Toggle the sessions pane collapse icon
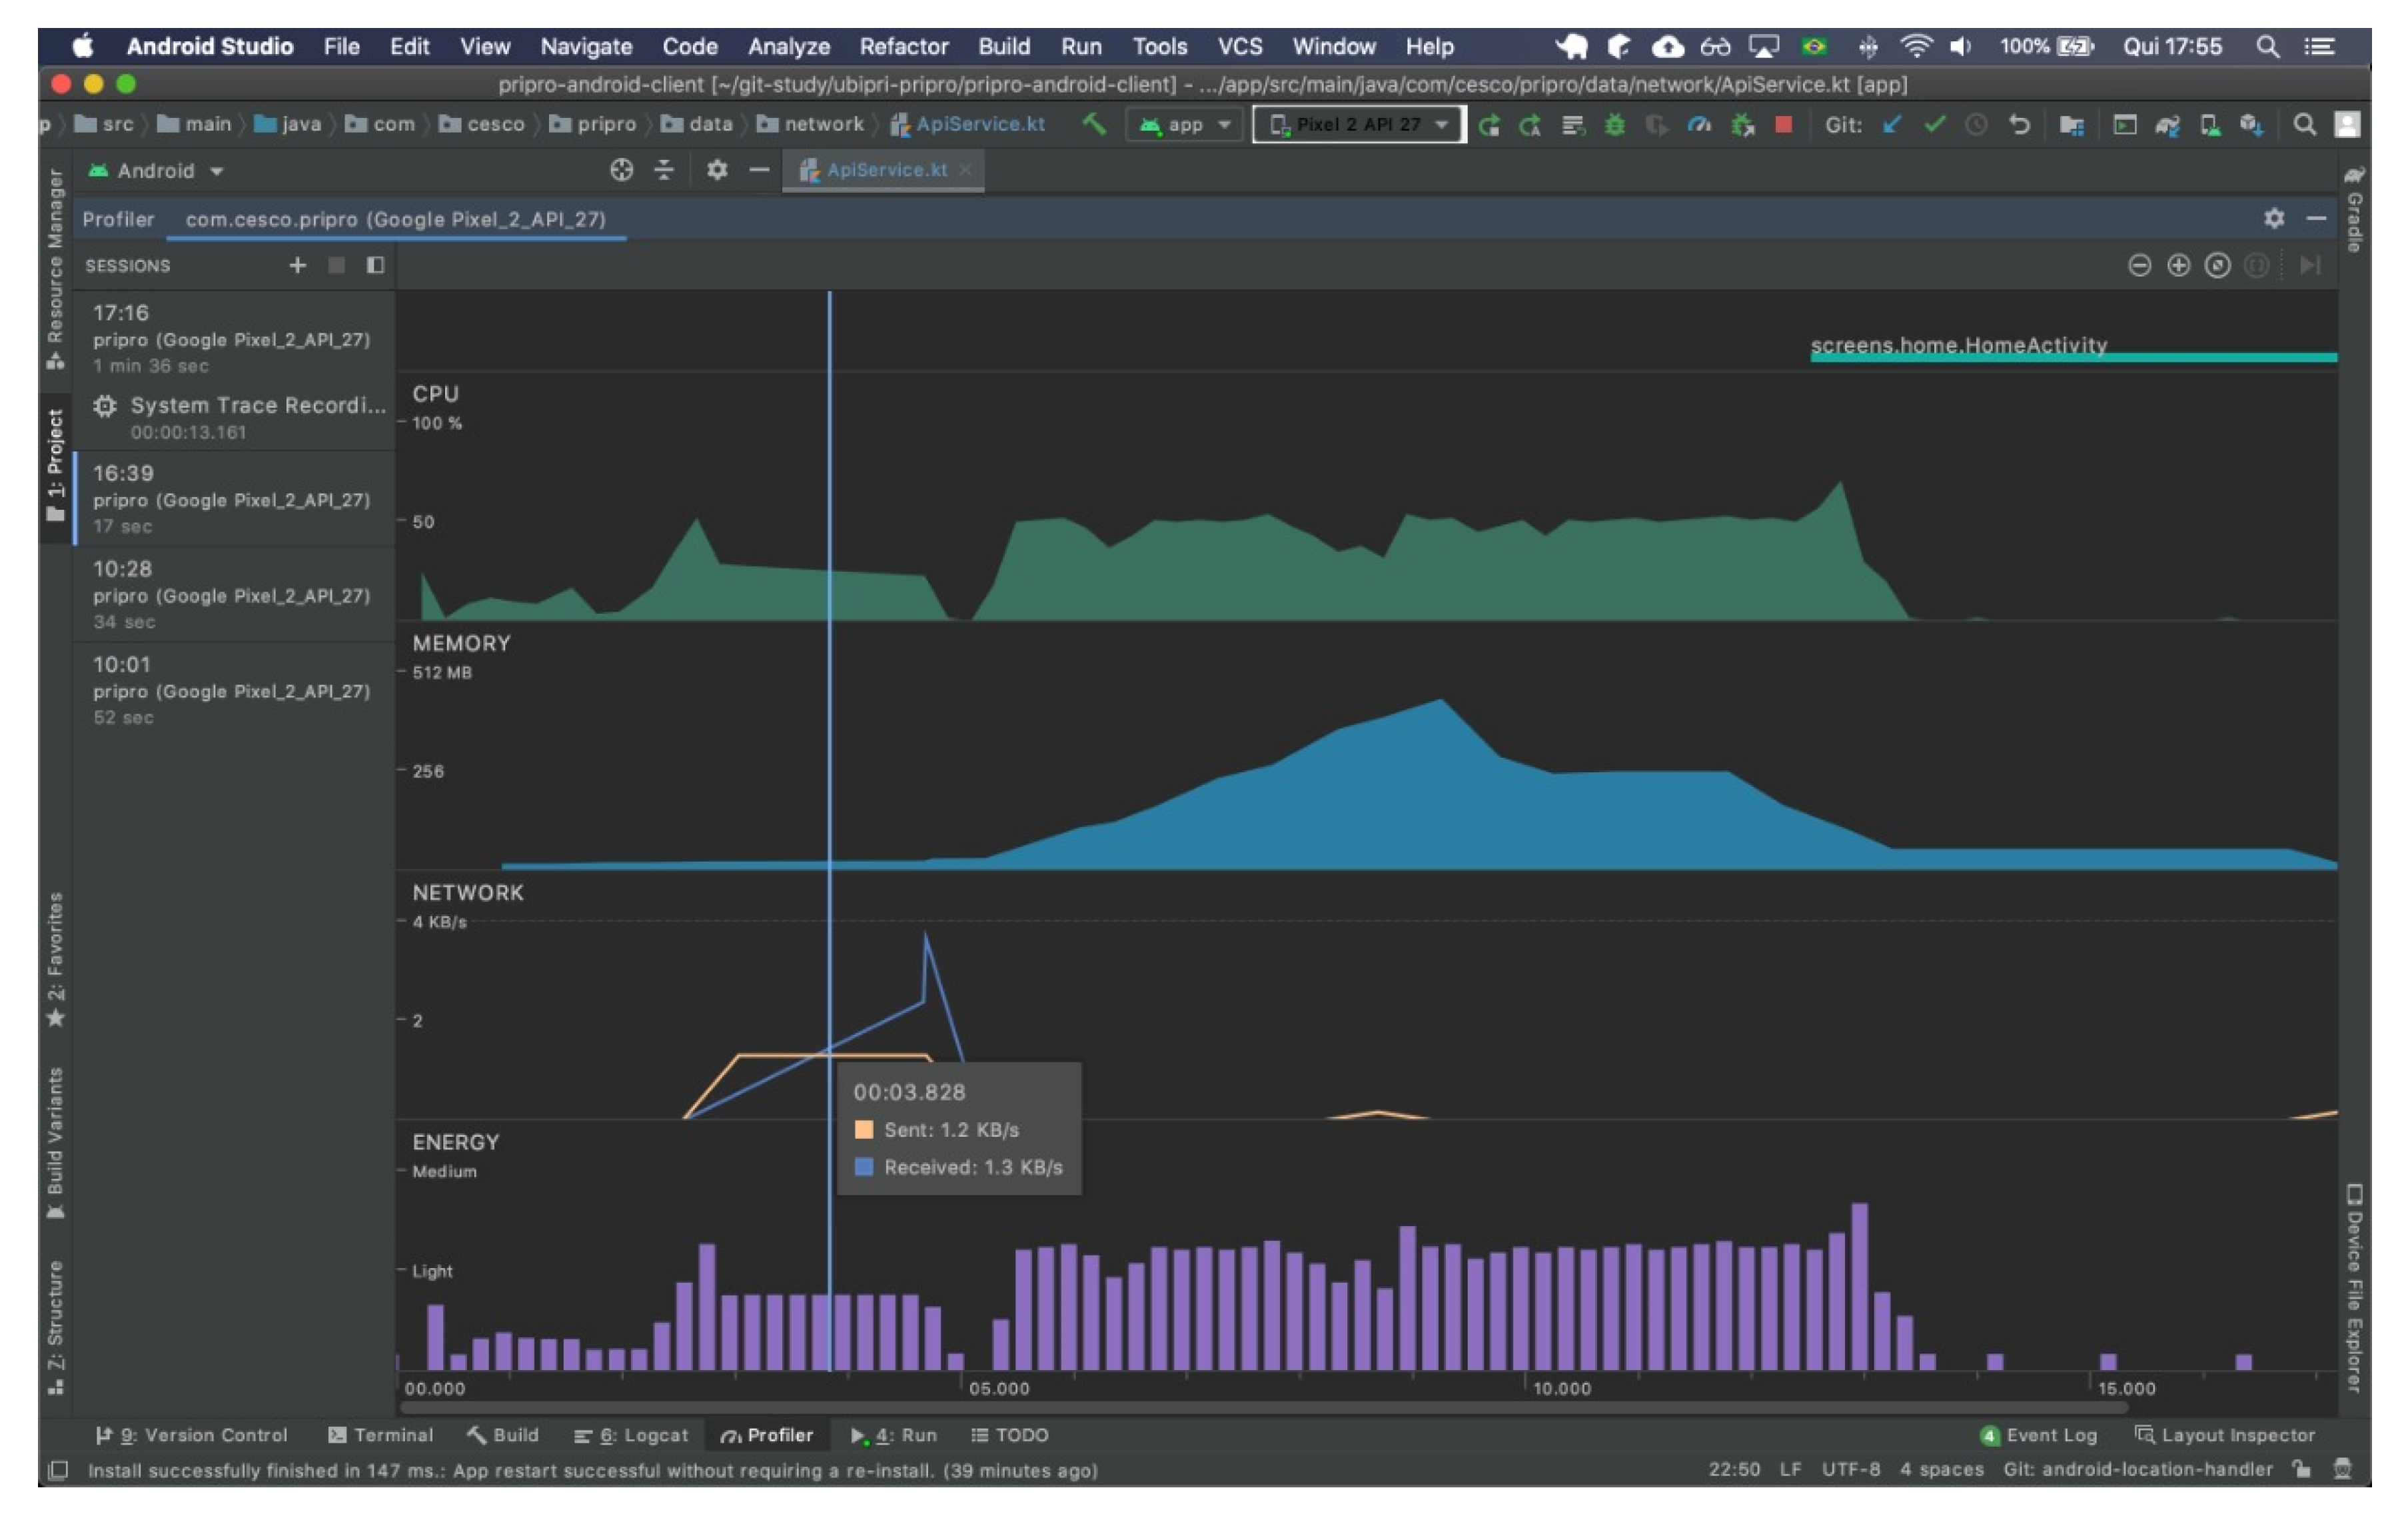This screenshot has height=1518, width=2408. click(375, 265)
